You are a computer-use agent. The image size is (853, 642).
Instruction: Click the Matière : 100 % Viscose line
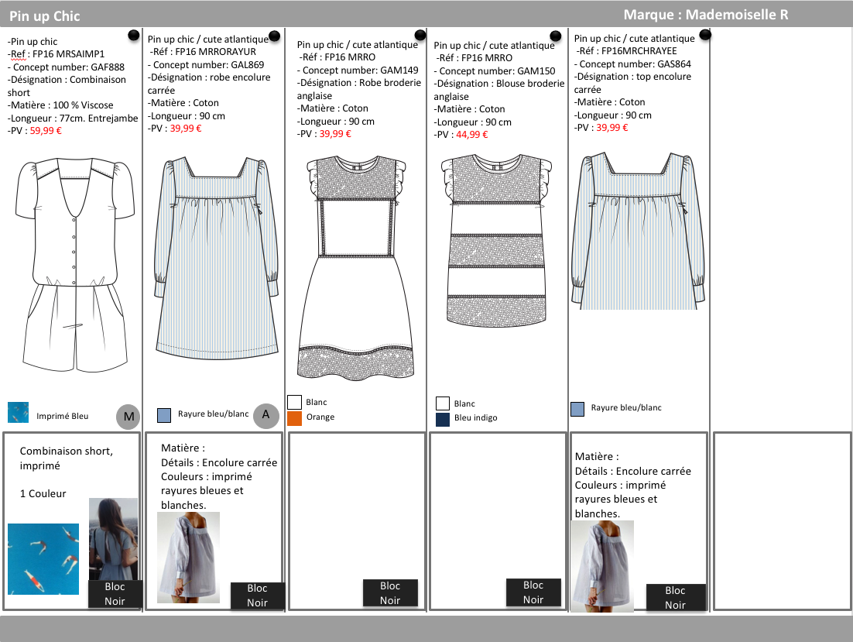[60, 105]
